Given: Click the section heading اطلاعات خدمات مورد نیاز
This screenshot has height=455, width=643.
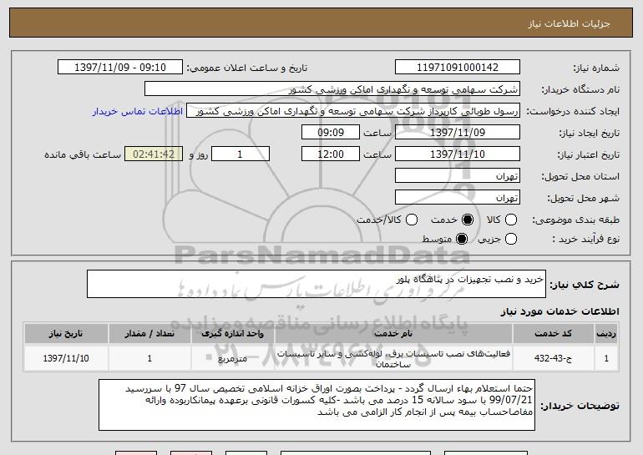Looking at the screenshot, I should coord(559,311).
